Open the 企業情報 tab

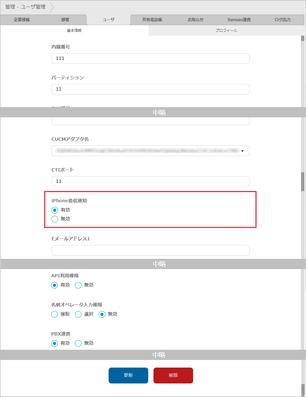tap(22, 20)
